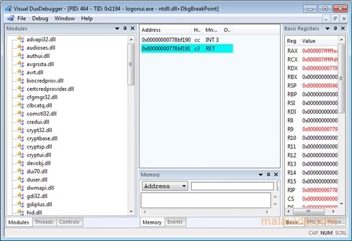This screenshot has height=241, width=352.
Task: Switch to the Events tab
Action: [x=175, y=222]
